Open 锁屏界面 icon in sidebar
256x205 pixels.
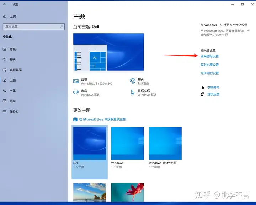tap(5, 70)
